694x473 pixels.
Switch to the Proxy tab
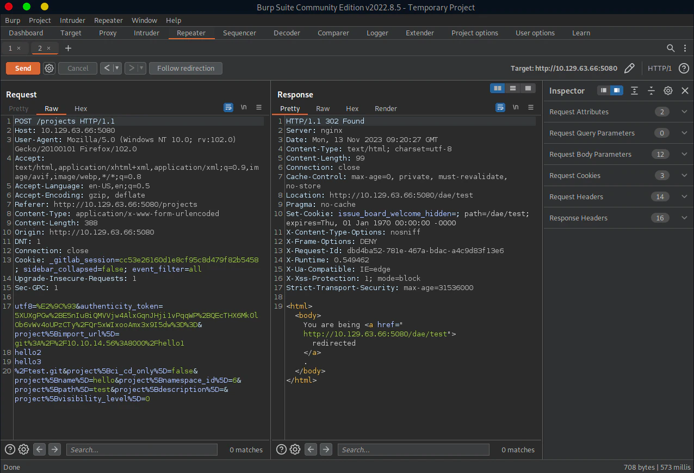108,33
